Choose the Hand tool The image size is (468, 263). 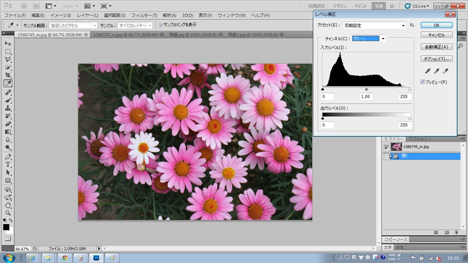point(8,205)
